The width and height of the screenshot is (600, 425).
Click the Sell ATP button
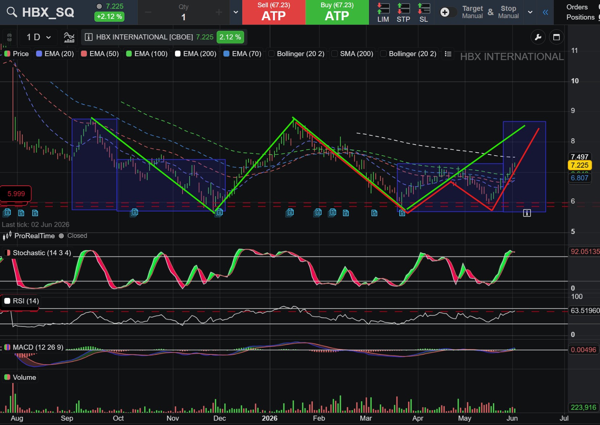pyautogui.click(x=274, y=12)
